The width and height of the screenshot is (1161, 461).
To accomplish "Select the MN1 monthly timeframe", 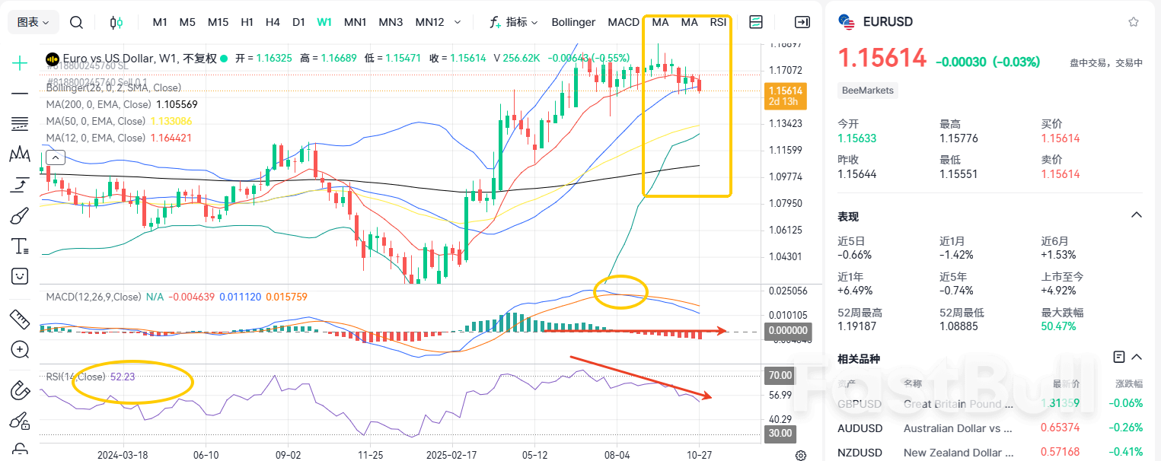I will (x=355, y=22).
